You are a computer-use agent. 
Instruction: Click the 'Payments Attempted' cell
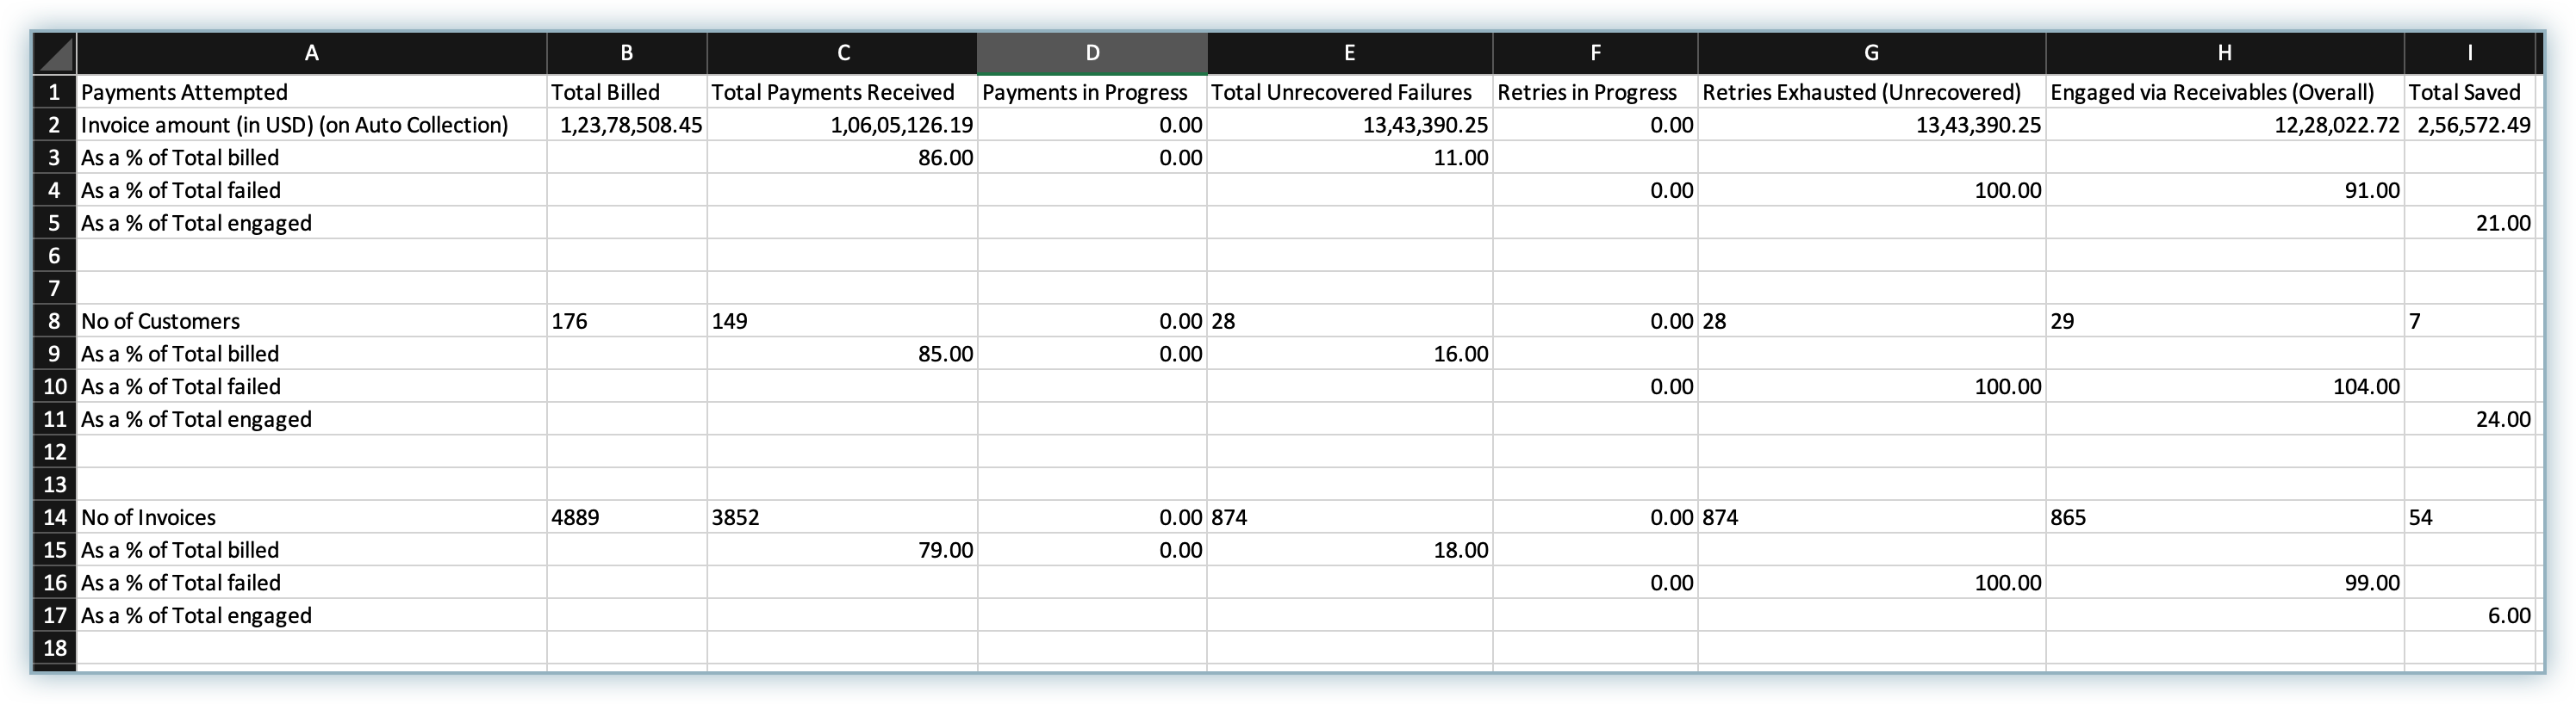pos(312,92)
